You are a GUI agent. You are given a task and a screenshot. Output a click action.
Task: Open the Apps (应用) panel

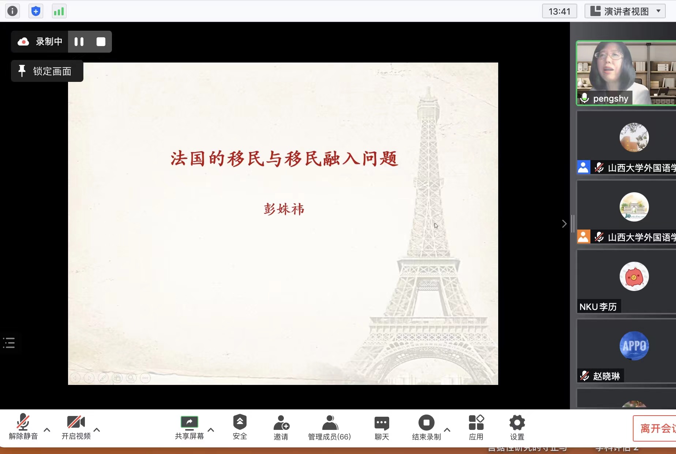click(x=476, y=427)
